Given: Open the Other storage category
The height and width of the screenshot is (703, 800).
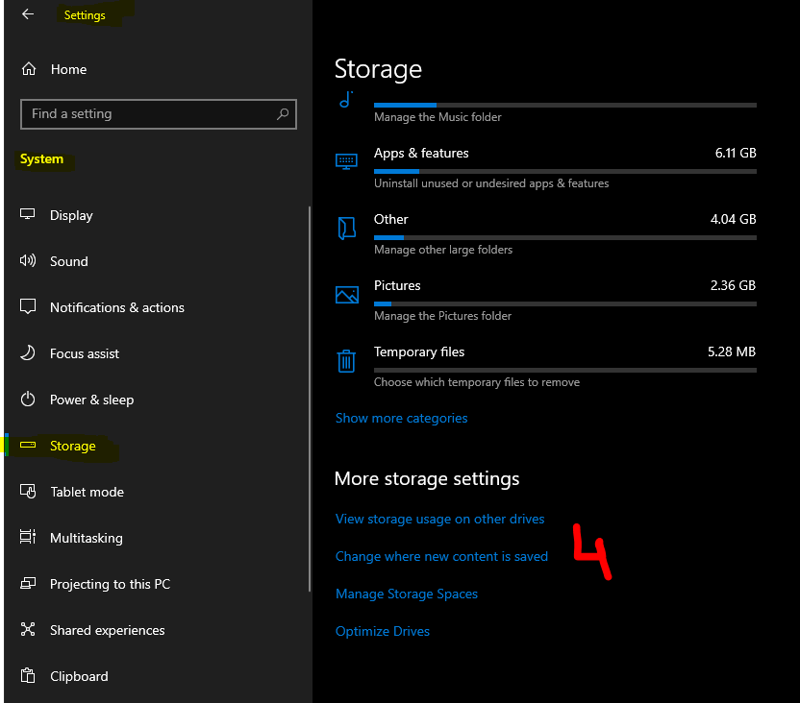Looking at the screenshot, I should pyautogui.click(x=545, y=234).
